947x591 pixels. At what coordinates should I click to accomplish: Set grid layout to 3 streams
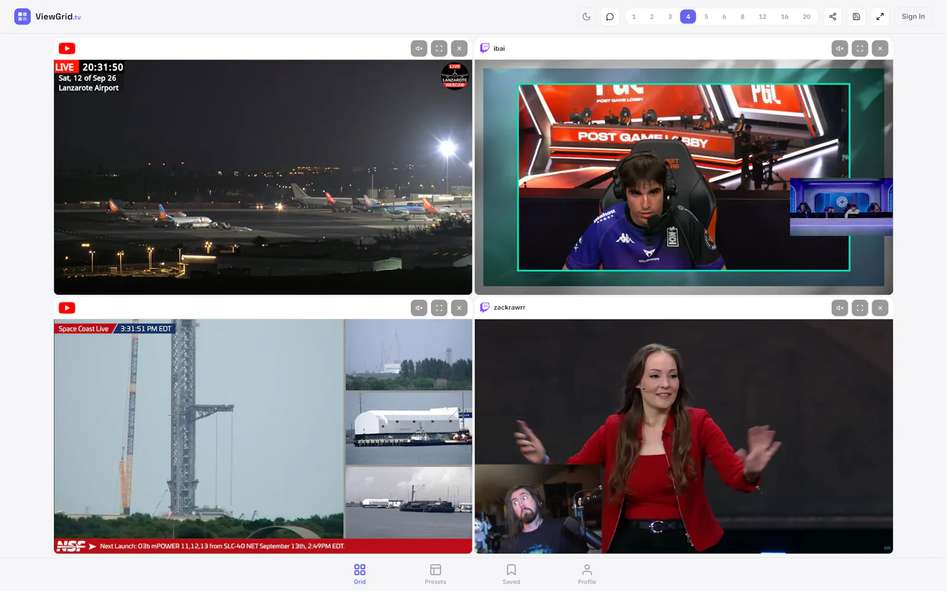tap(670, 17)
